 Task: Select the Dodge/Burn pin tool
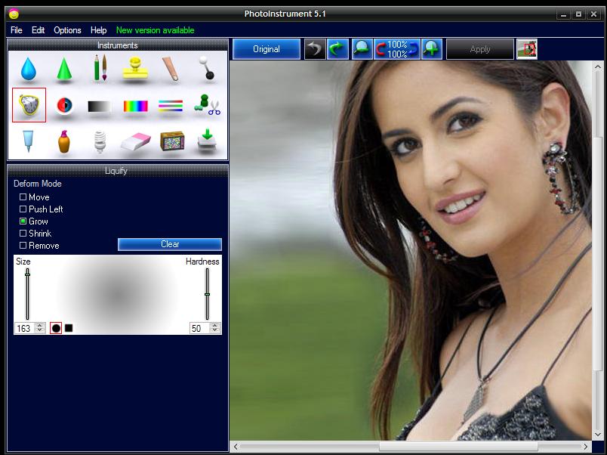tap(206, 68)
